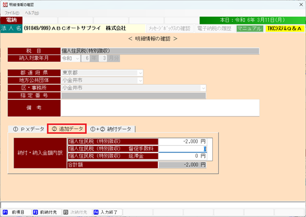The height and width of the screenshot is (217, 306).
Task: Click the 合計額 total value -2,000 円
Action: (x=182, y=165)
